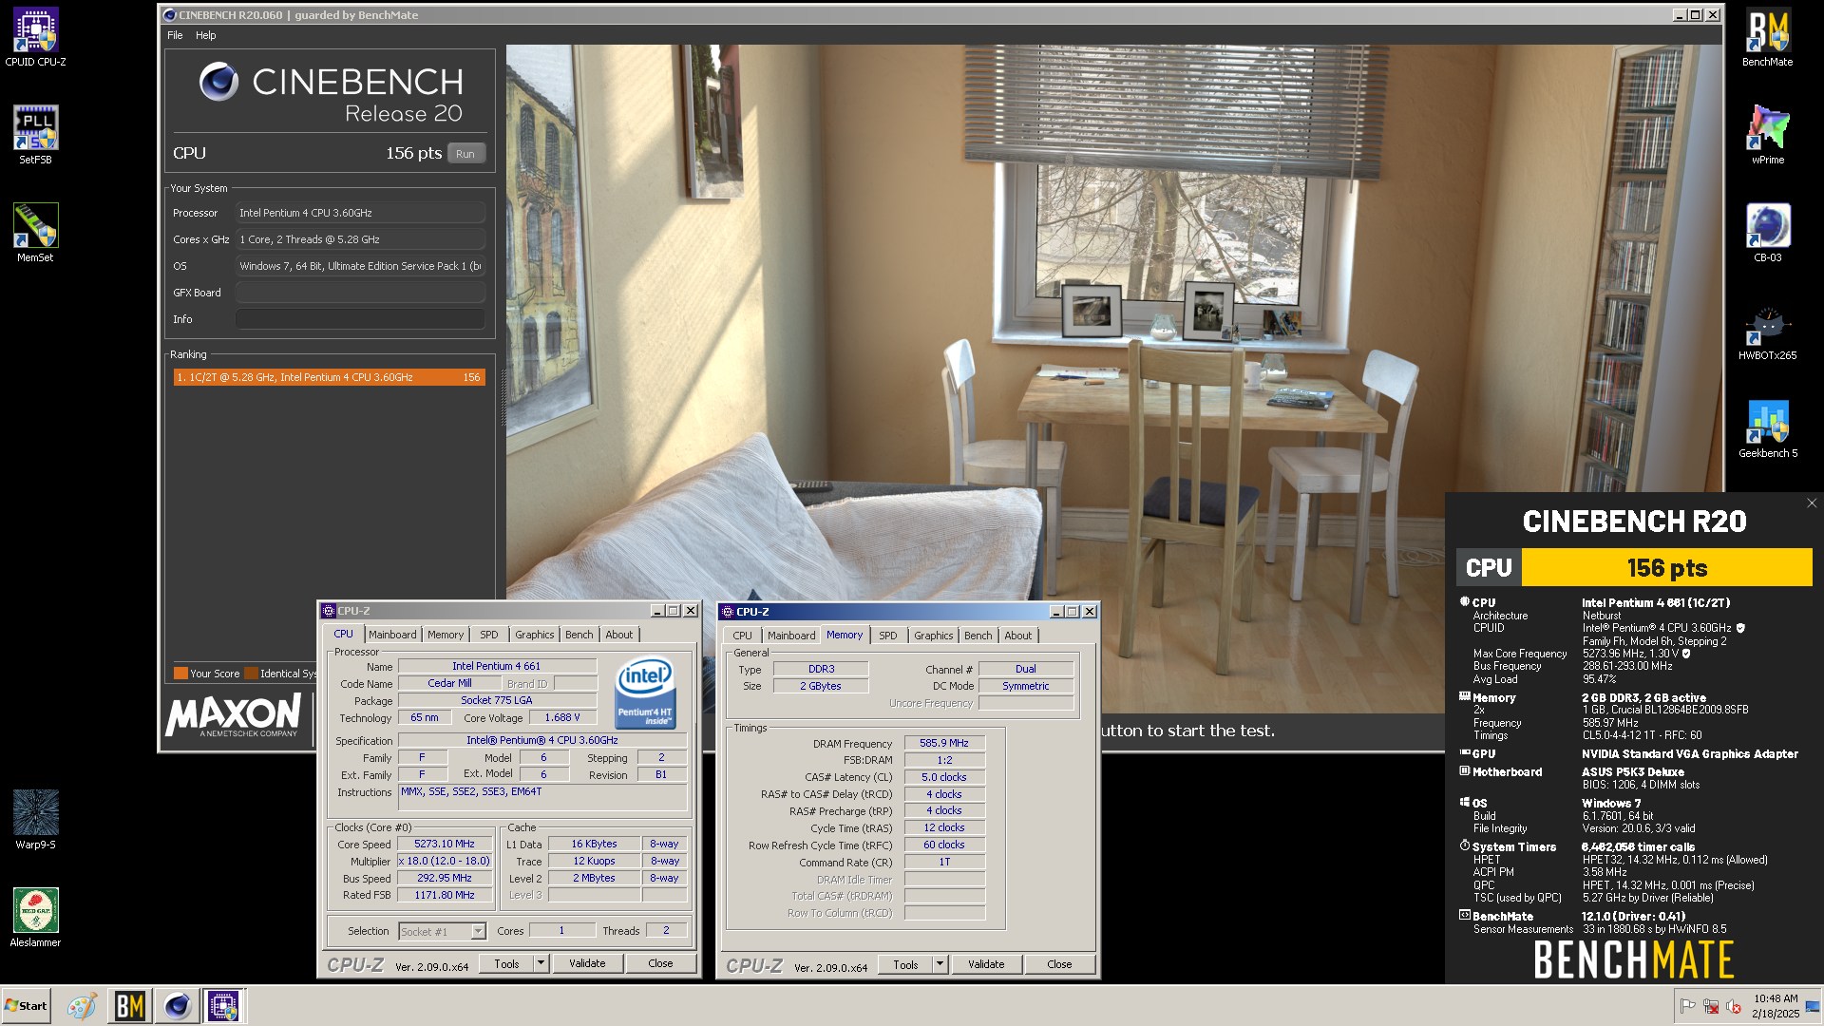Select the ranking entry scoring 156
This screenshot has height=1026, width=1824.
pyautogui.click(x=329, y=377)
